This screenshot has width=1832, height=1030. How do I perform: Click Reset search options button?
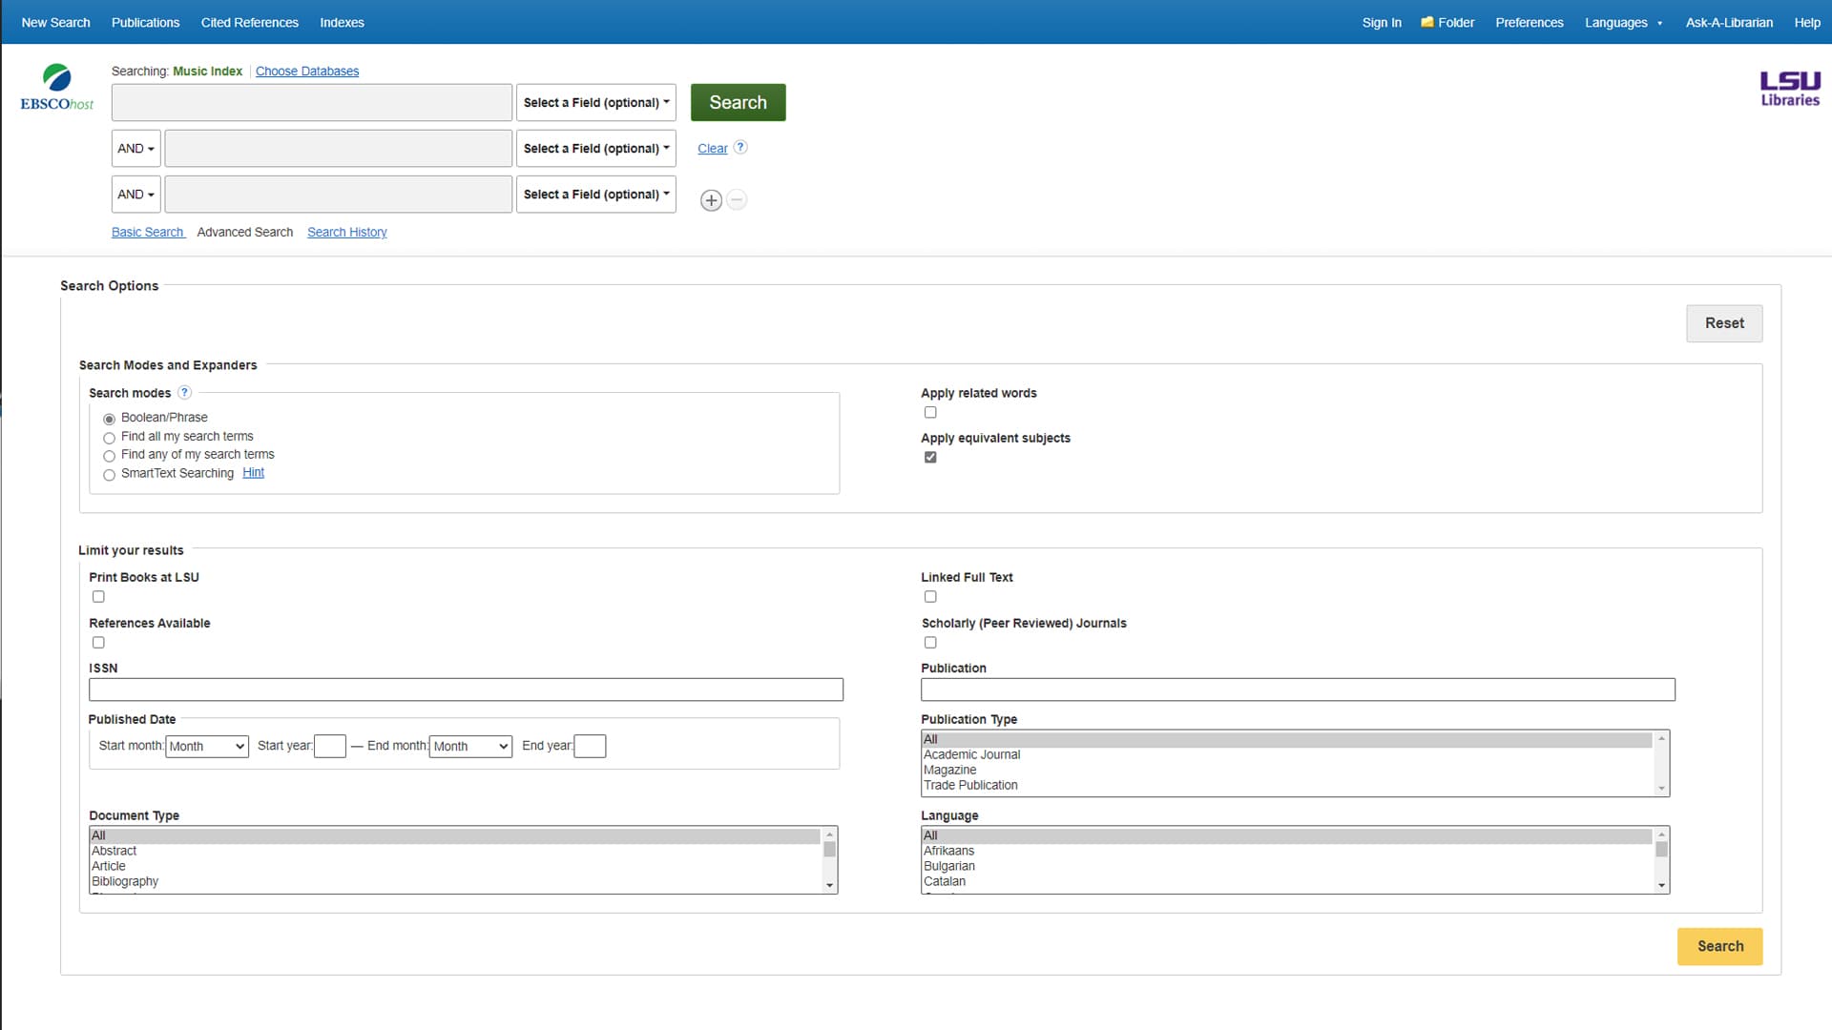coord(1724,323)
